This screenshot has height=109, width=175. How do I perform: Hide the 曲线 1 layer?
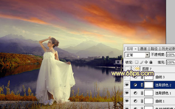[127, 101]
